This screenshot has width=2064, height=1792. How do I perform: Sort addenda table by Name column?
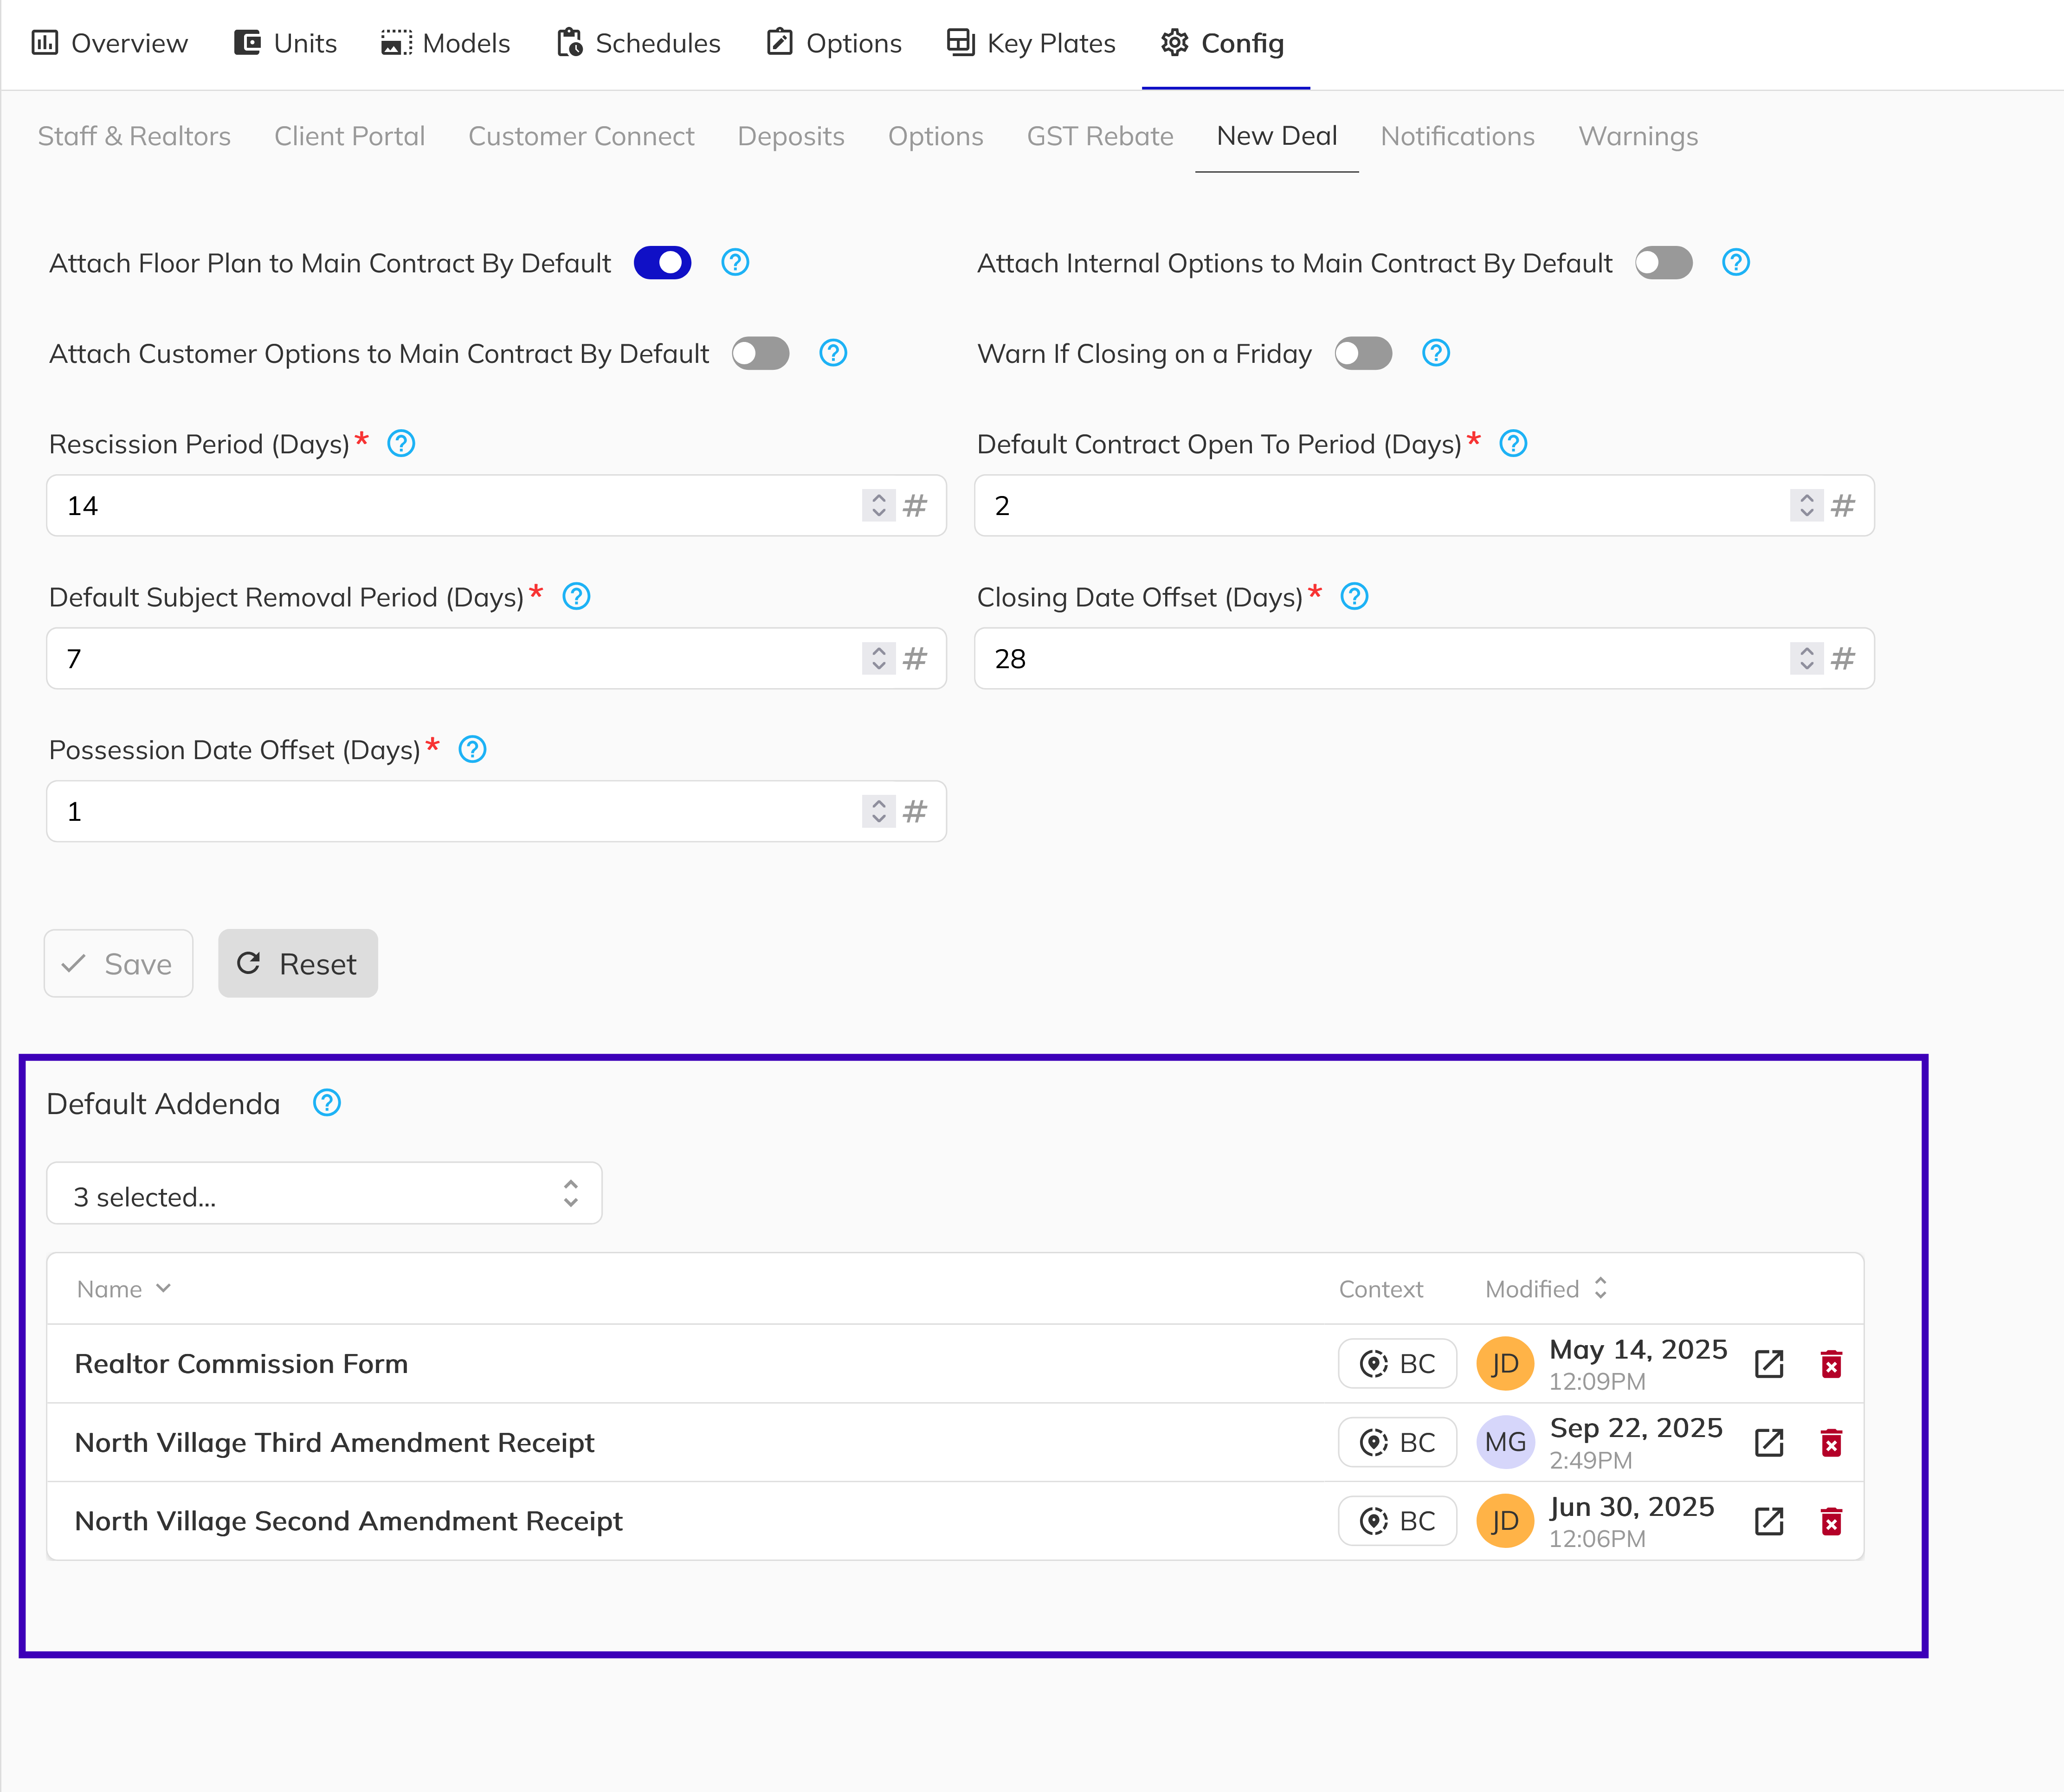[124, 1290]
